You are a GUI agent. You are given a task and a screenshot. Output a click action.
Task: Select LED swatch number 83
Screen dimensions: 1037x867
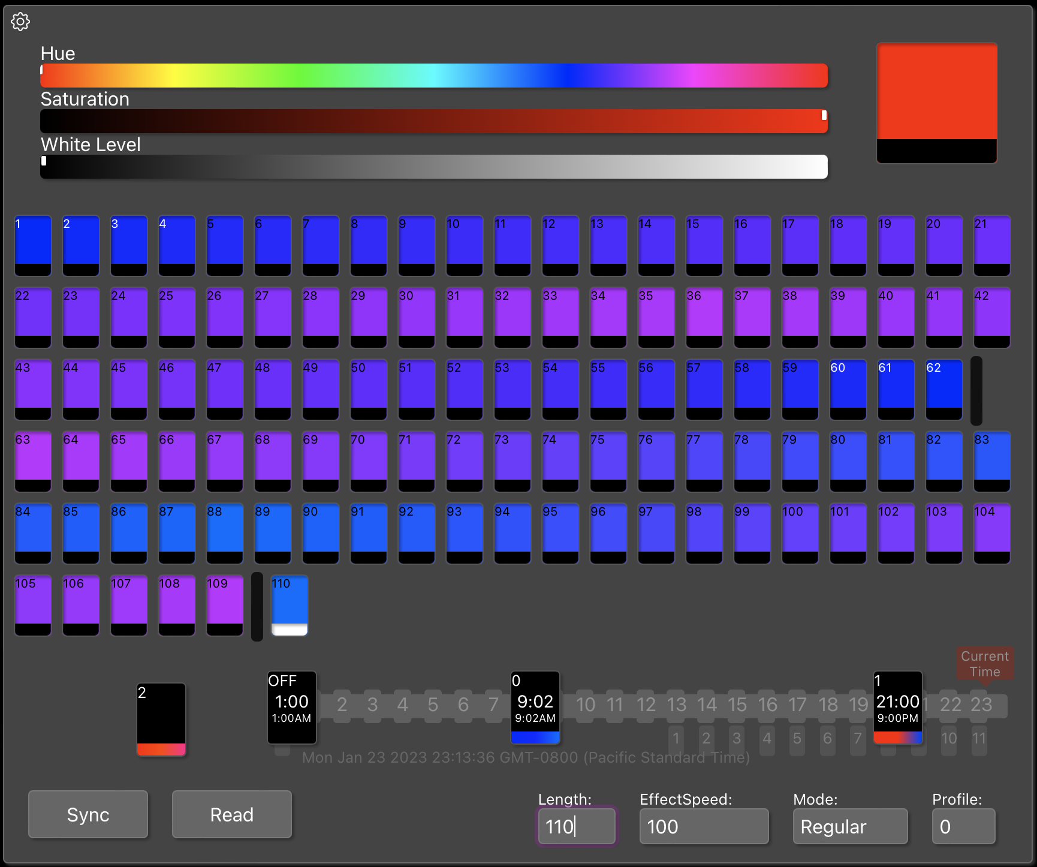(992, 461)
